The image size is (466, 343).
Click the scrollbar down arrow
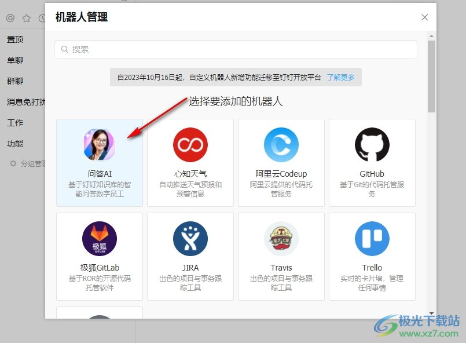[431, 313]
